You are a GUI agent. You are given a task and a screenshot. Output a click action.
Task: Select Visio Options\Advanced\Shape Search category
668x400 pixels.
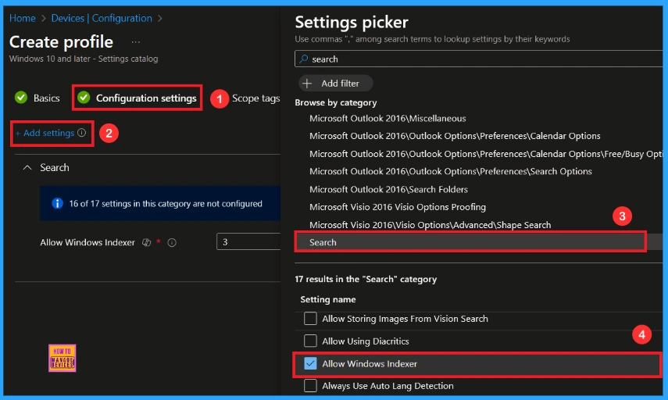tap(430, 225)
